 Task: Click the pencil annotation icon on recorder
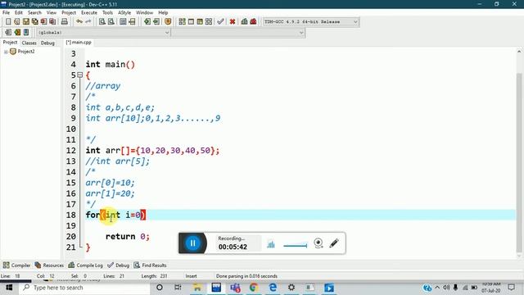pyautogui.click(x=334, y=243)
